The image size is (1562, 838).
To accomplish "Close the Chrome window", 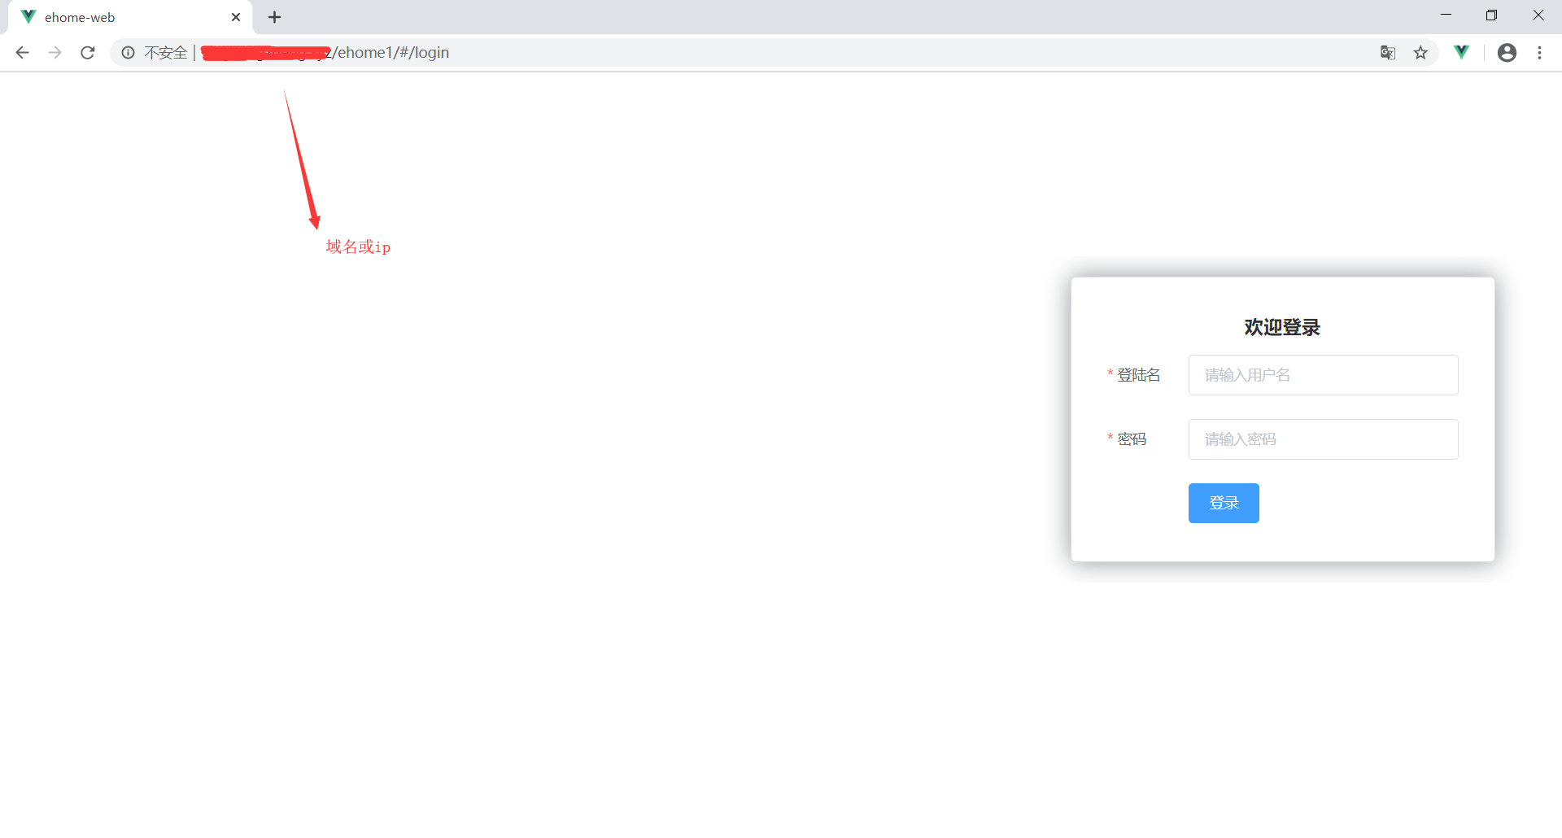I will pyautogui.click(x=1538, y=15).
